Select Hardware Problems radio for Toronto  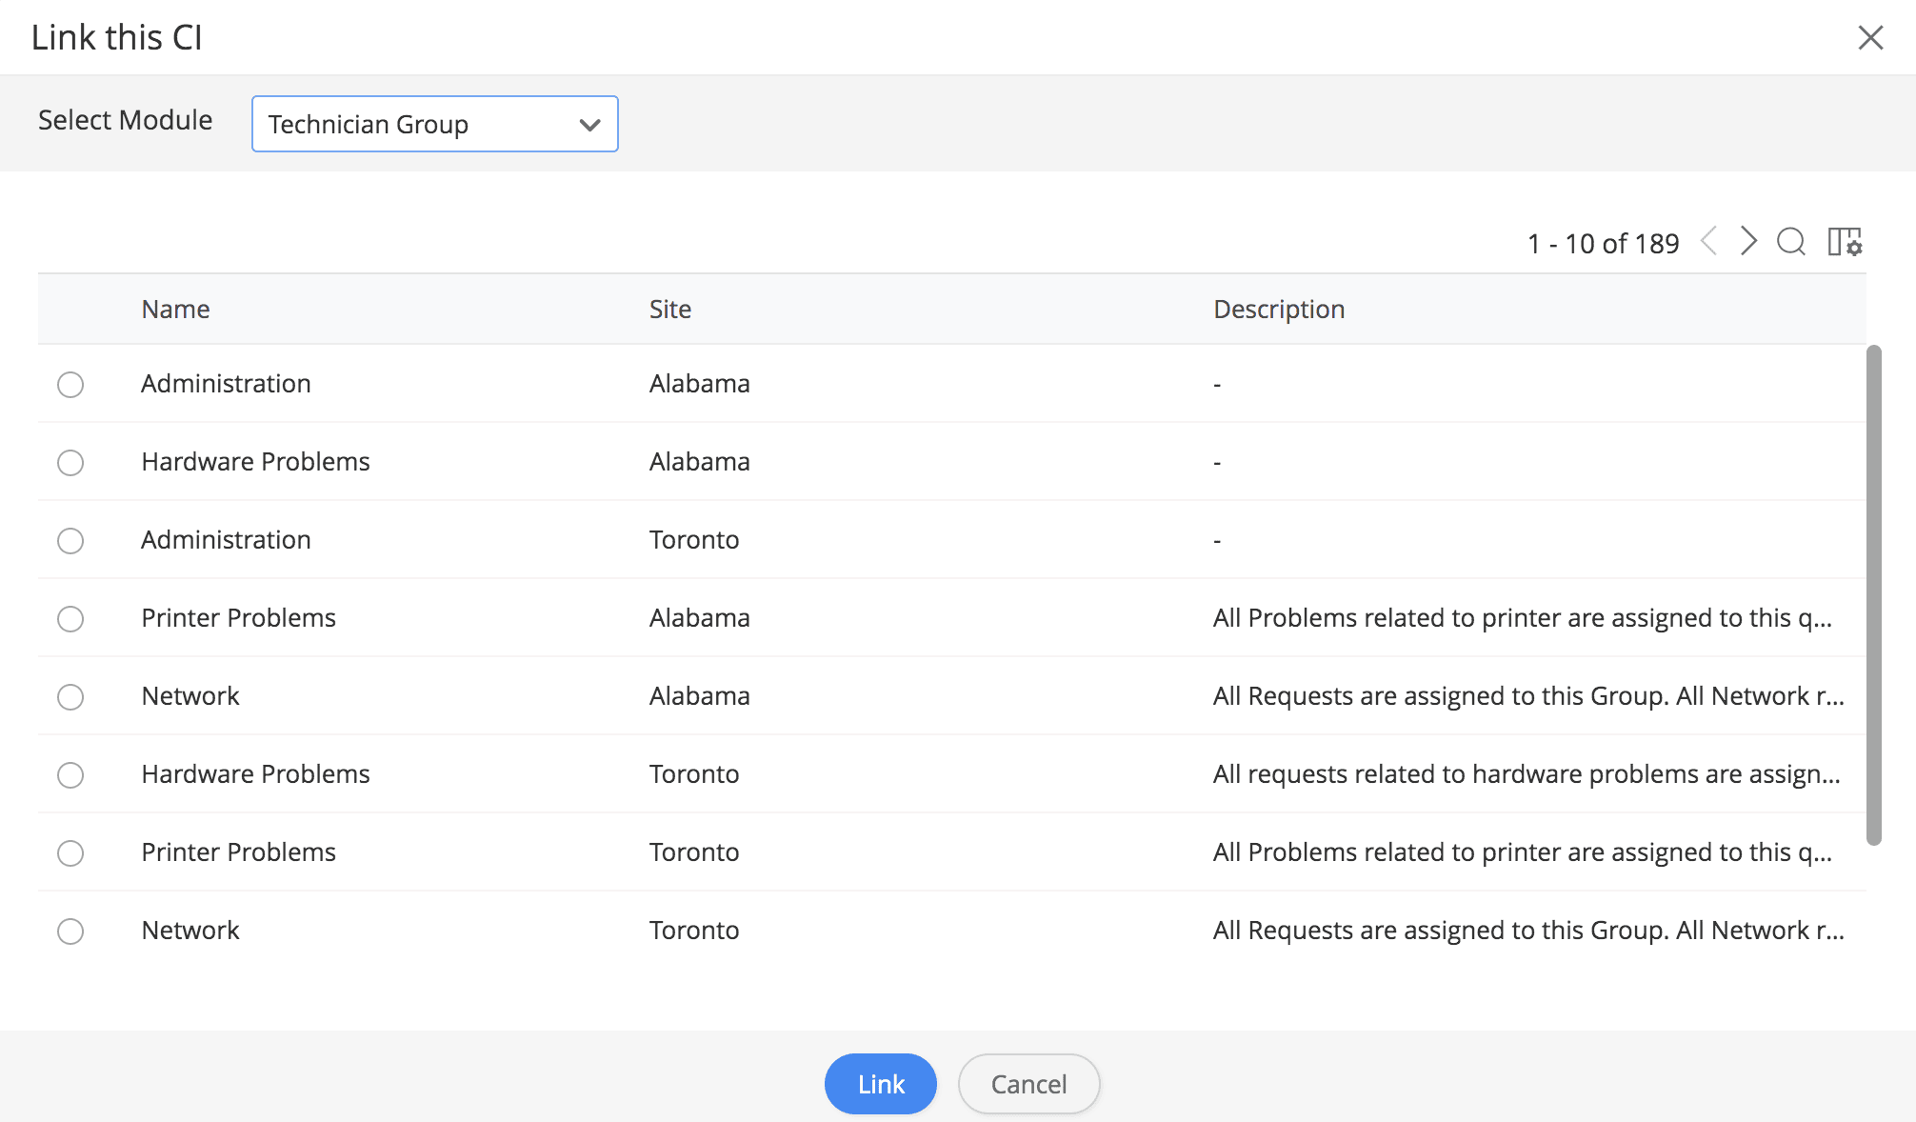click(70, 775)
